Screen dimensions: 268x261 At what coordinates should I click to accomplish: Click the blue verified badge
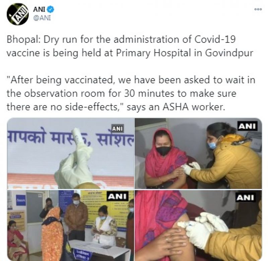coord(51,9)
